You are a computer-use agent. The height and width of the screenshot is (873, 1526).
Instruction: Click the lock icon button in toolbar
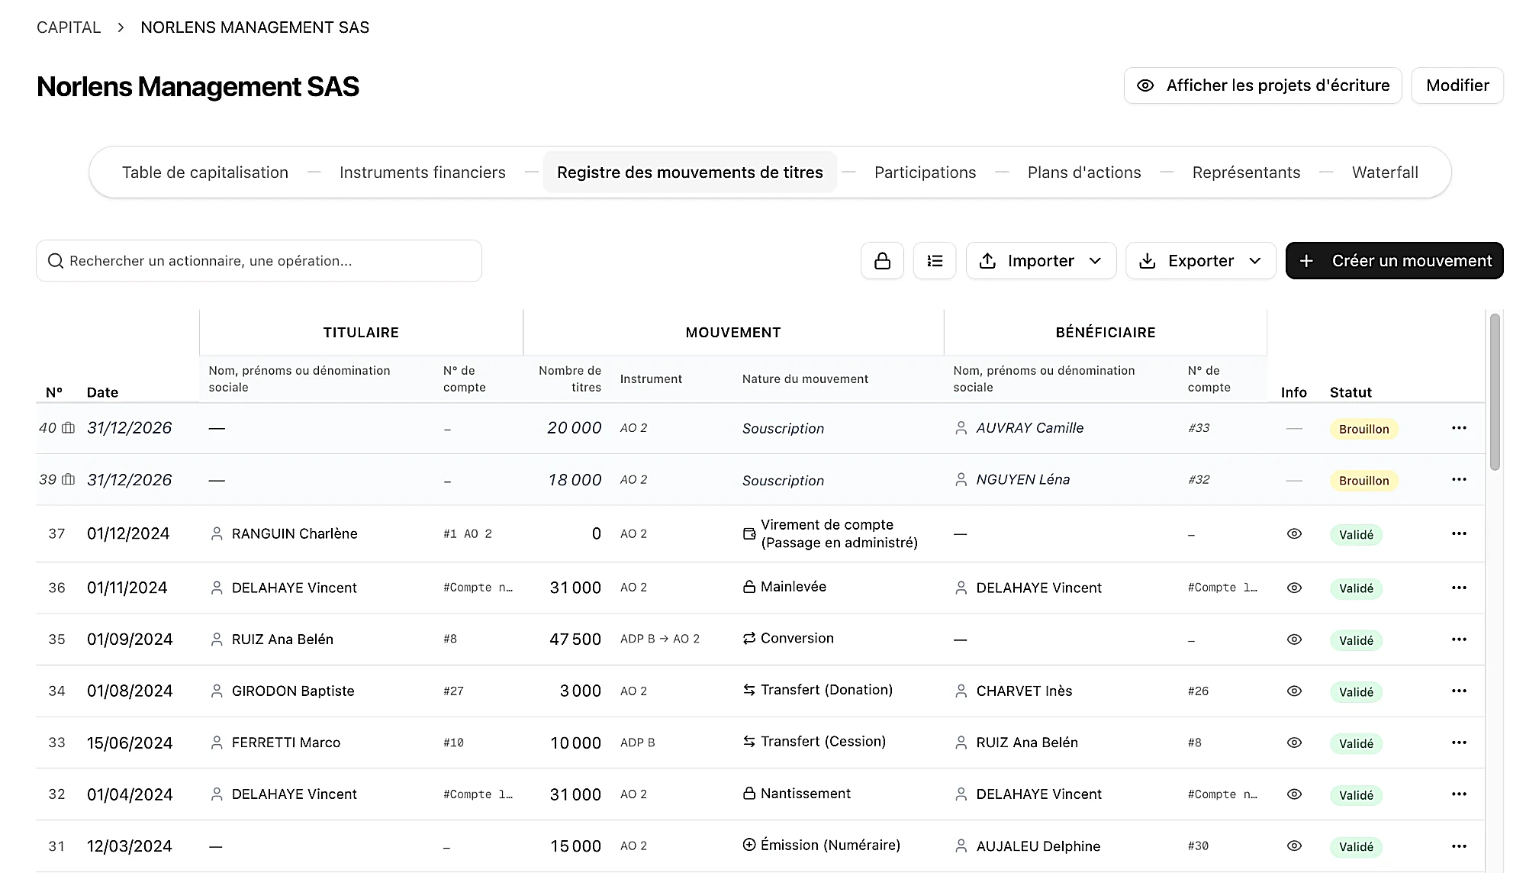(882, 261)
